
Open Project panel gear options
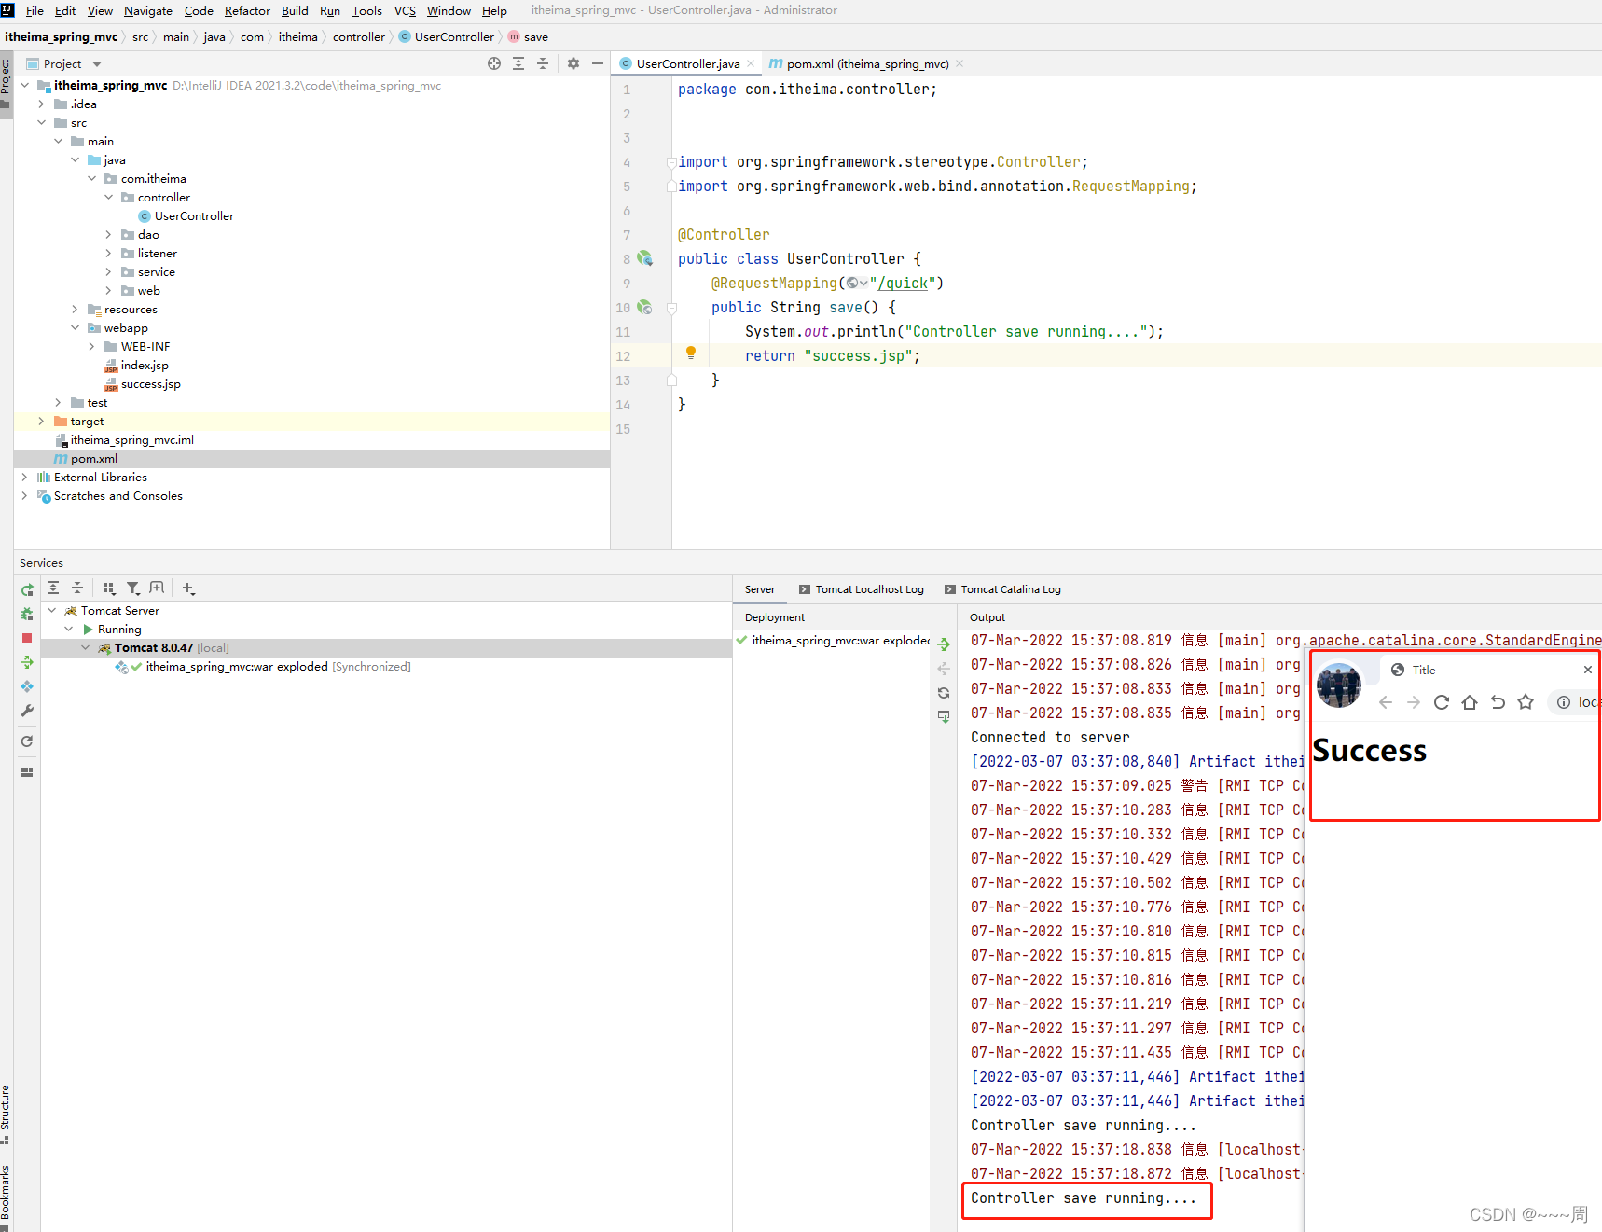573,63
